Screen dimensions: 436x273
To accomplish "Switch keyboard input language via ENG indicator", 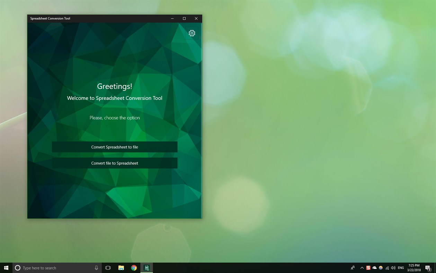I will click(401, 267).
